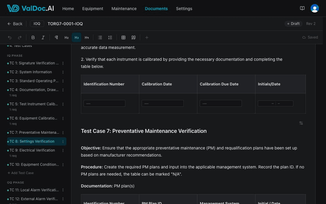
Task: Open options menu for TC 11 row
Action: coord(63,190)
